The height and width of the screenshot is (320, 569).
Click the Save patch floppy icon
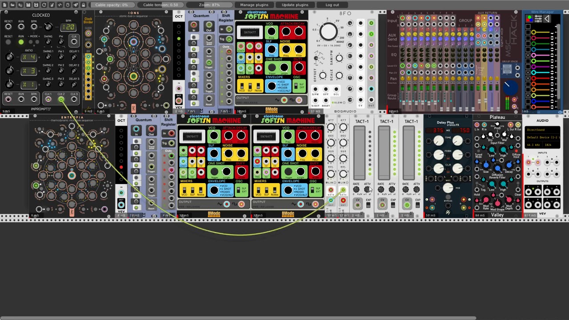pos(28,5)
